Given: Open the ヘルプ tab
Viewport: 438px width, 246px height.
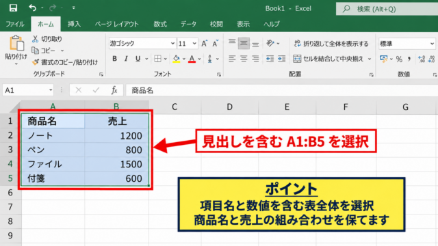Looking at the screenshot, I should [272, 24].
